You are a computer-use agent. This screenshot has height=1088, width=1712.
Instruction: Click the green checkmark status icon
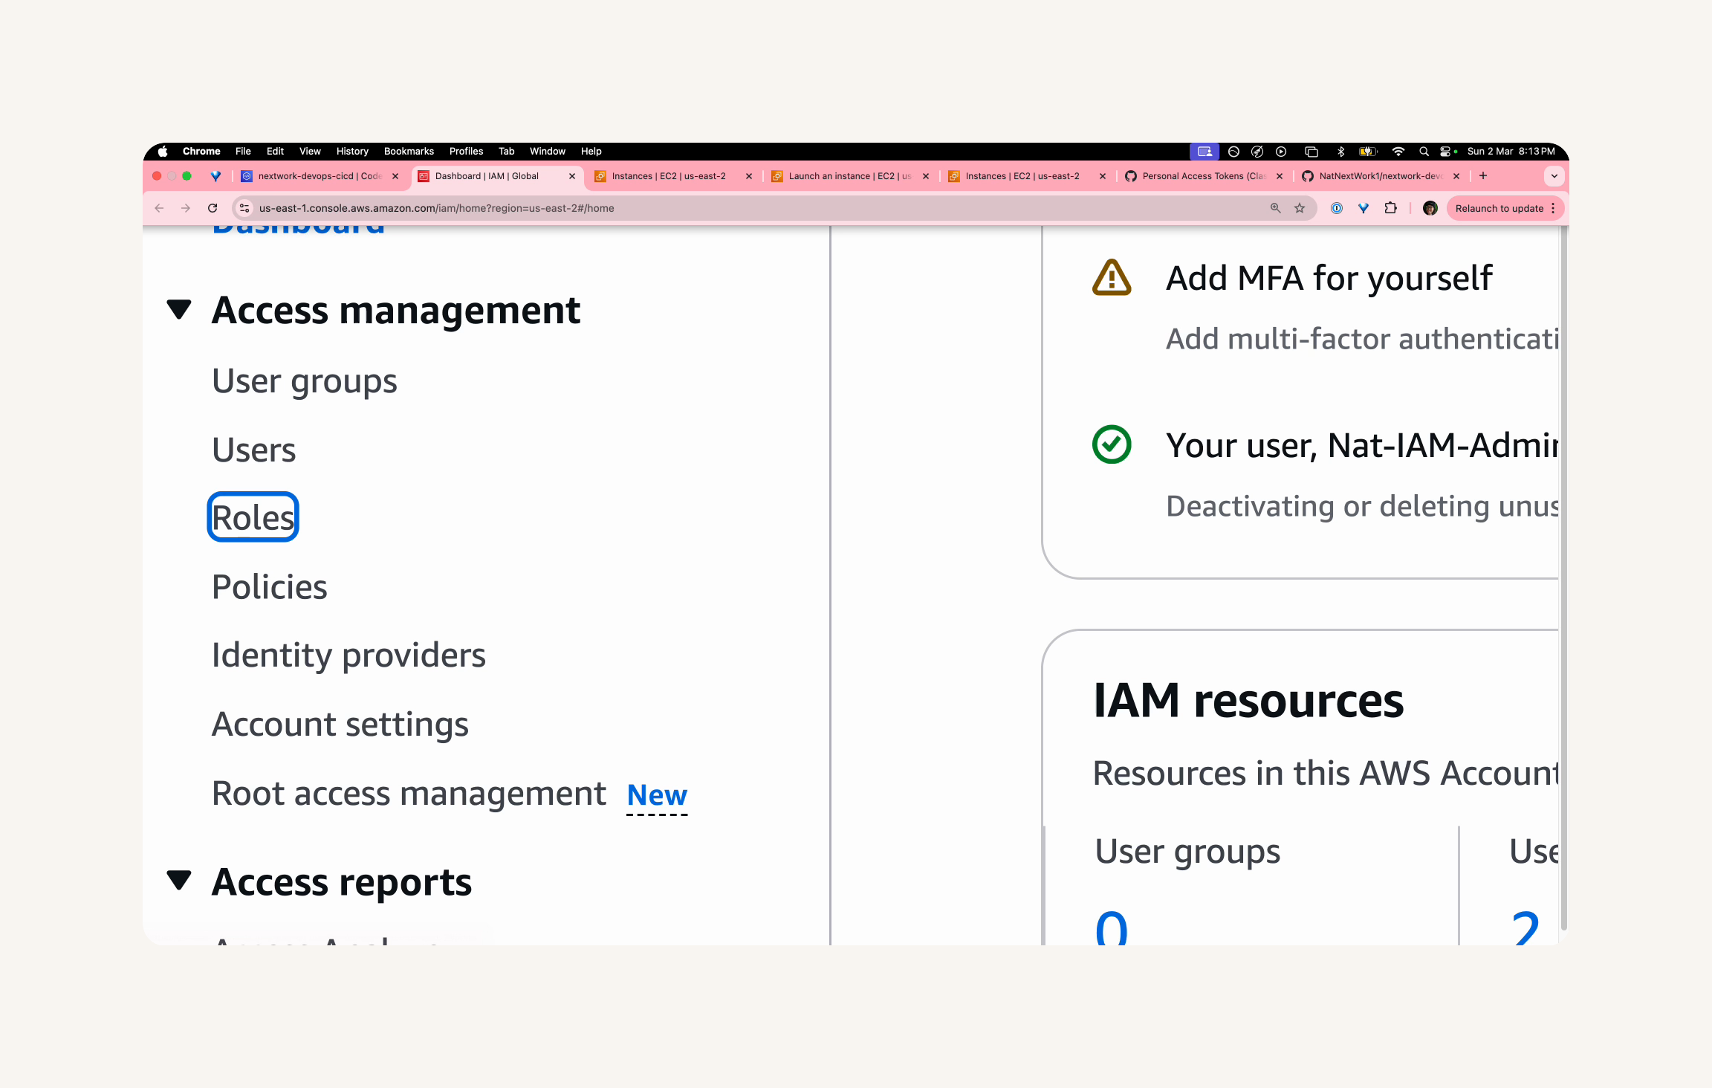[1112, 444]
